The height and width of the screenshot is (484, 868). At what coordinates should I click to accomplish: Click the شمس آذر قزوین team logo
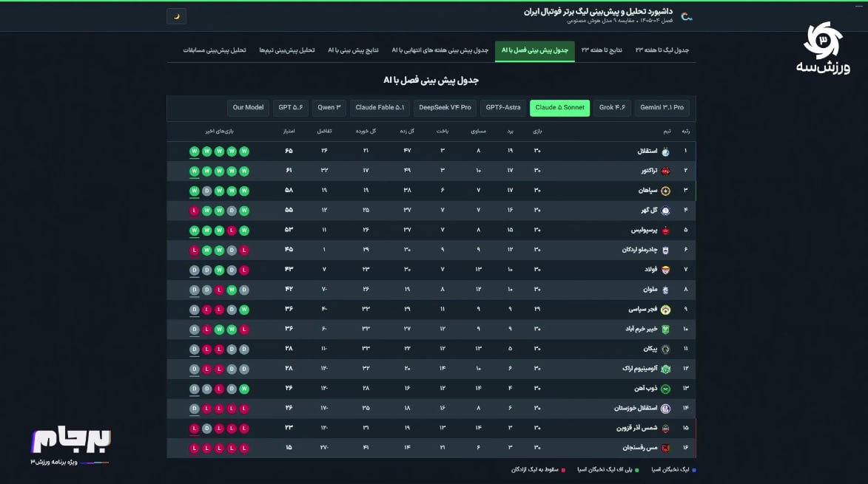(665, 428)
